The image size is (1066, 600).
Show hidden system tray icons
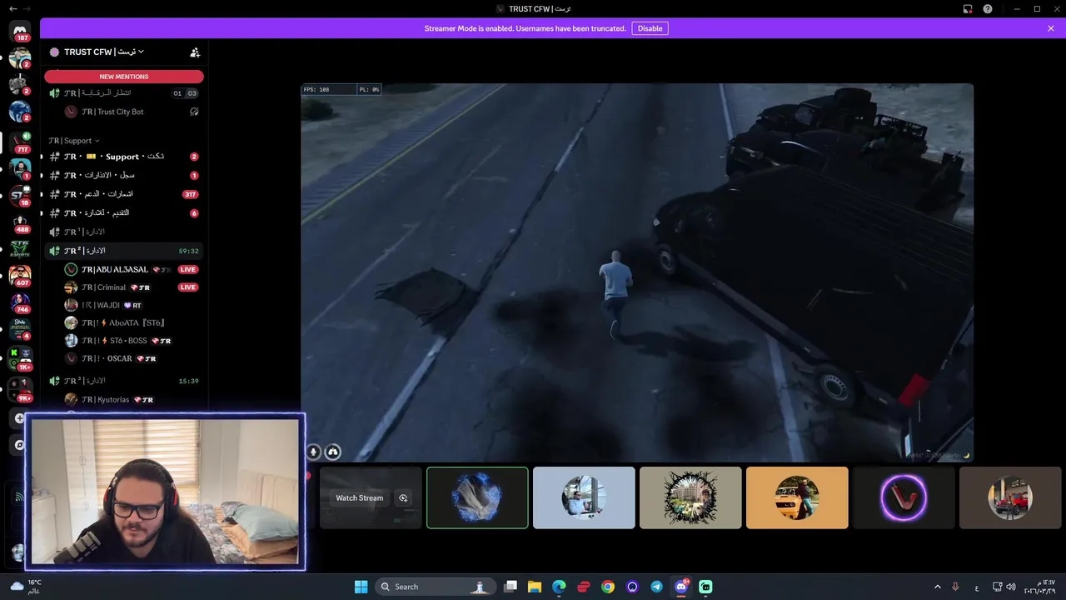tap(937, 587)
